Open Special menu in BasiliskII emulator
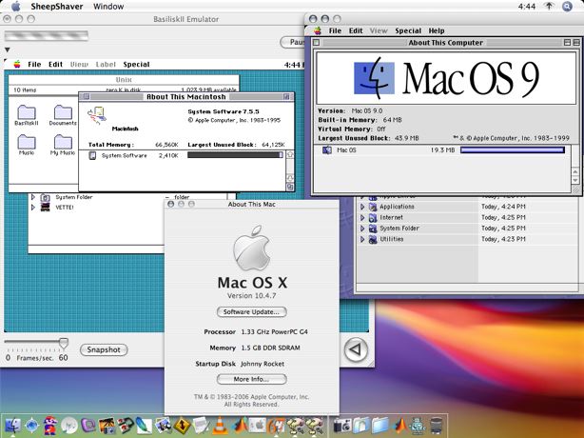Screen dimensions: 584x438 (136, 65)
